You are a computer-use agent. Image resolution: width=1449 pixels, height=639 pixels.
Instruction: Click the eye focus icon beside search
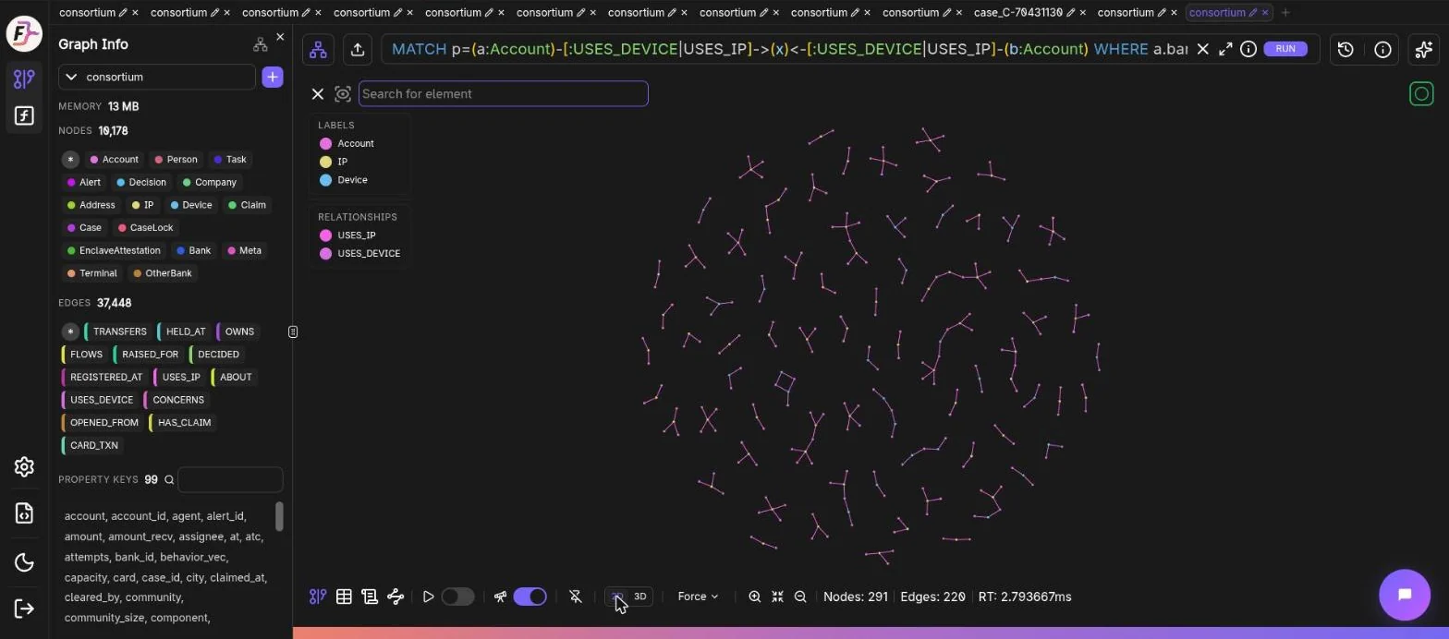343,93
